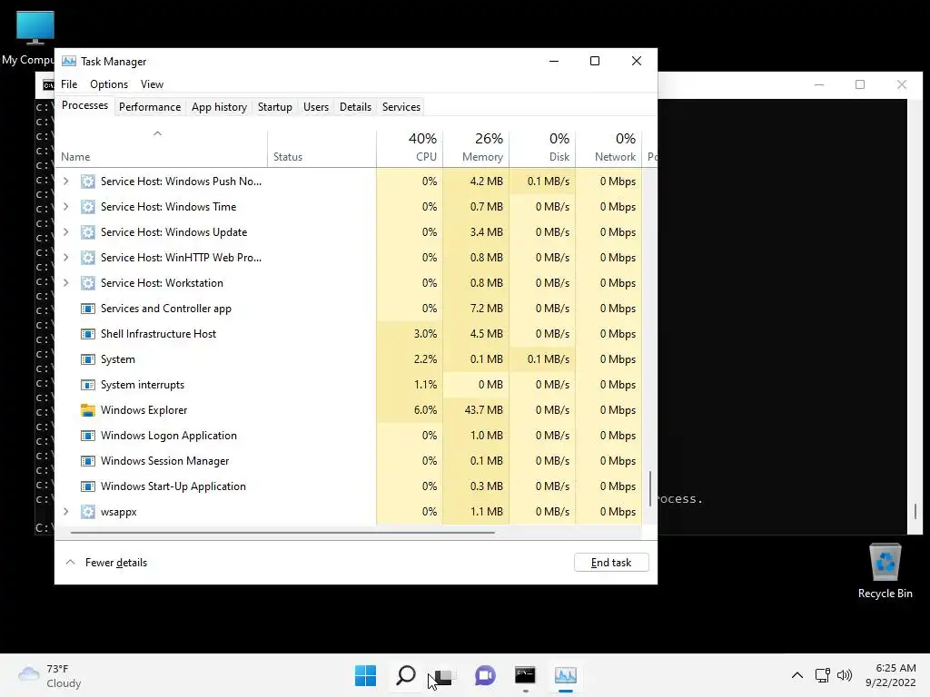Open the Chat taskbar icon

click(x=485, y=675)
